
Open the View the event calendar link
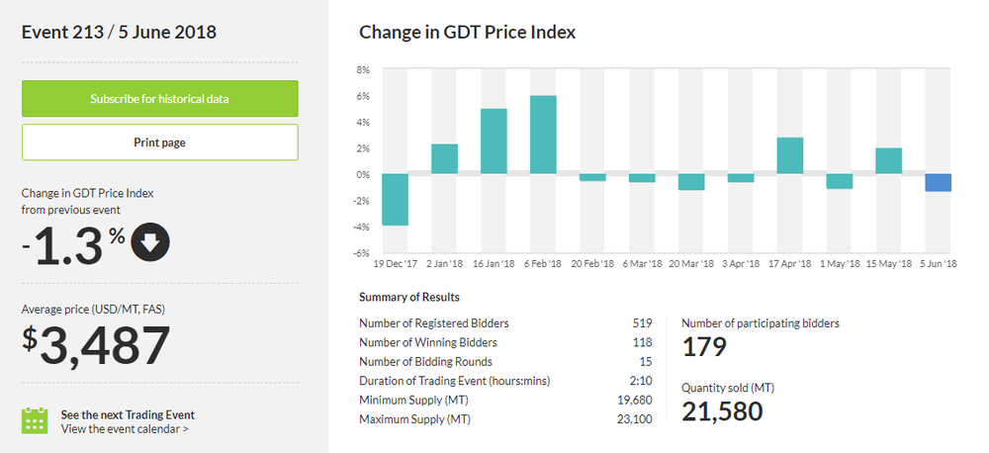click(x=125, y=429)
